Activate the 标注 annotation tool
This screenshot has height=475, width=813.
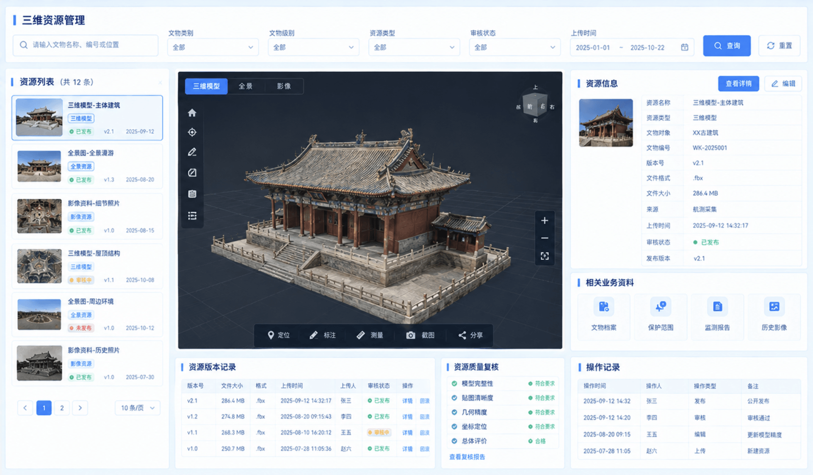tap(323, 335)
